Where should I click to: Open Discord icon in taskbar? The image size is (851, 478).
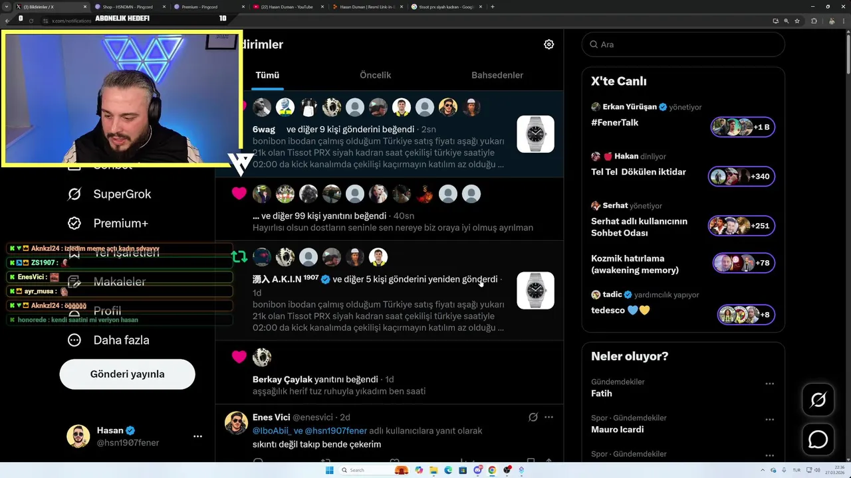(x=477, y=470)
